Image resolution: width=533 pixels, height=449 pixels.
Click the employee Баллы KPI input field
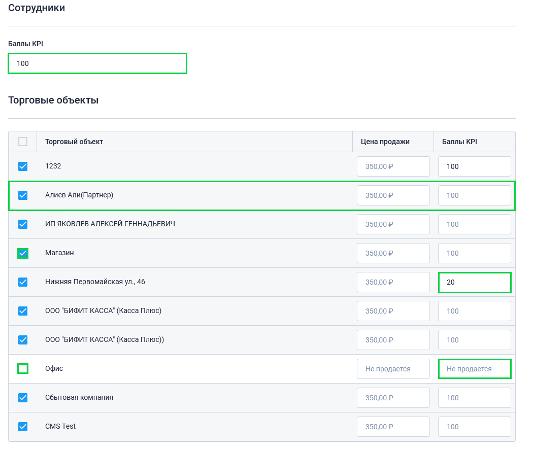coord(97,63)
